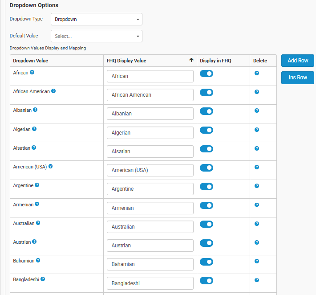Click the help icon next to Armenian
Image resolution: width=316 pixels, height=295 pixels.
click(37, 204)
